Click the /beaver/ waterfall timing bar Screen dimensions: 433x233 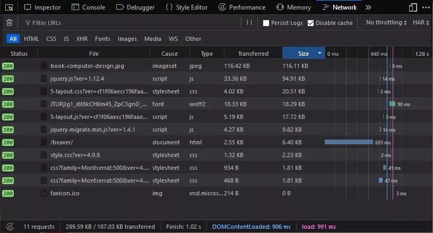click(x=349, y=142)
